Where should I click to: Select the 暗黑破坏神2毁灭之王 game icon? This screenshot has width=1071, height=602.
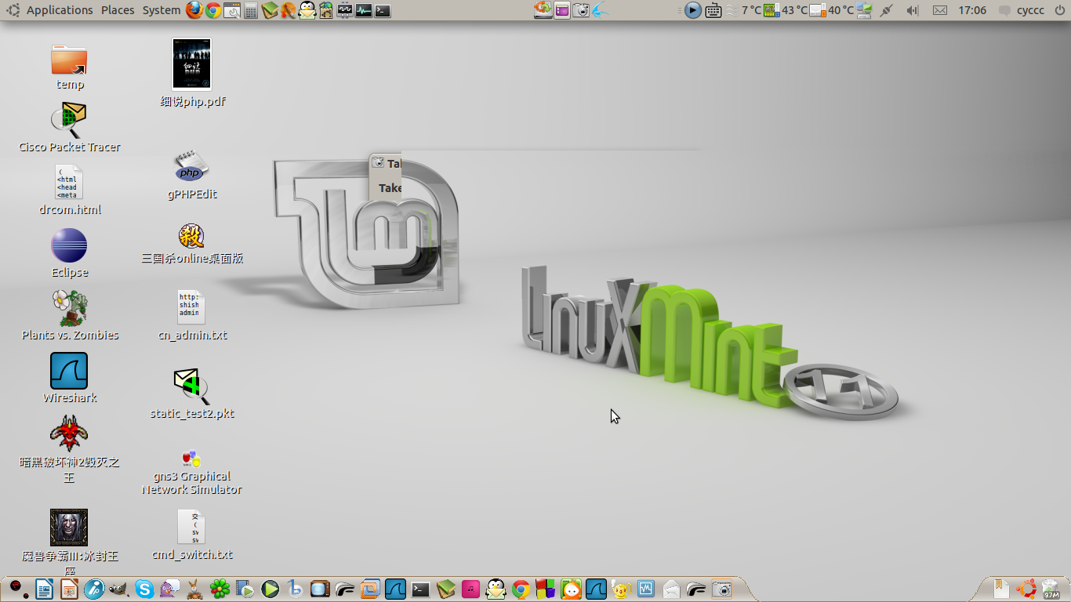(70, 449)
